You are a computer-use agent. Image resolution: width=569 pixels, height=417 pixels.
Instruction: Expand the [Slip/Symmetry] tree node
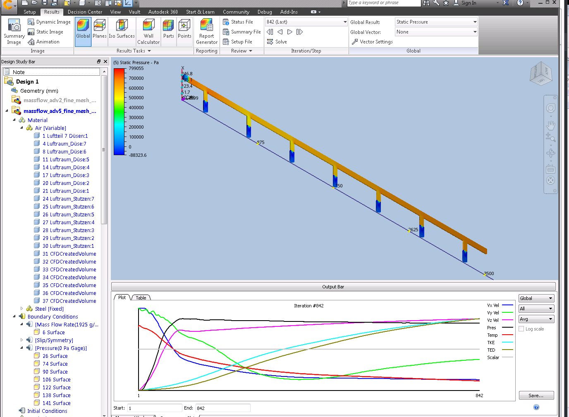[22, 340]
